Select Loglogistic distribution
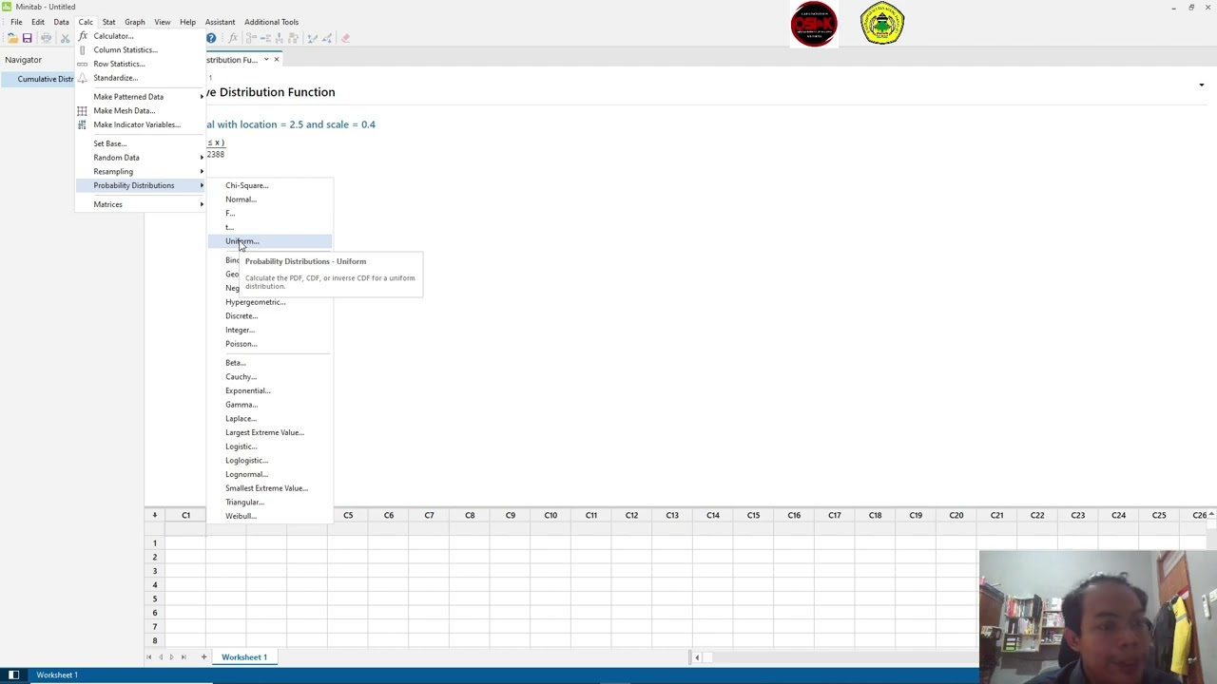The image size is (1217, 684). [270, 460]
